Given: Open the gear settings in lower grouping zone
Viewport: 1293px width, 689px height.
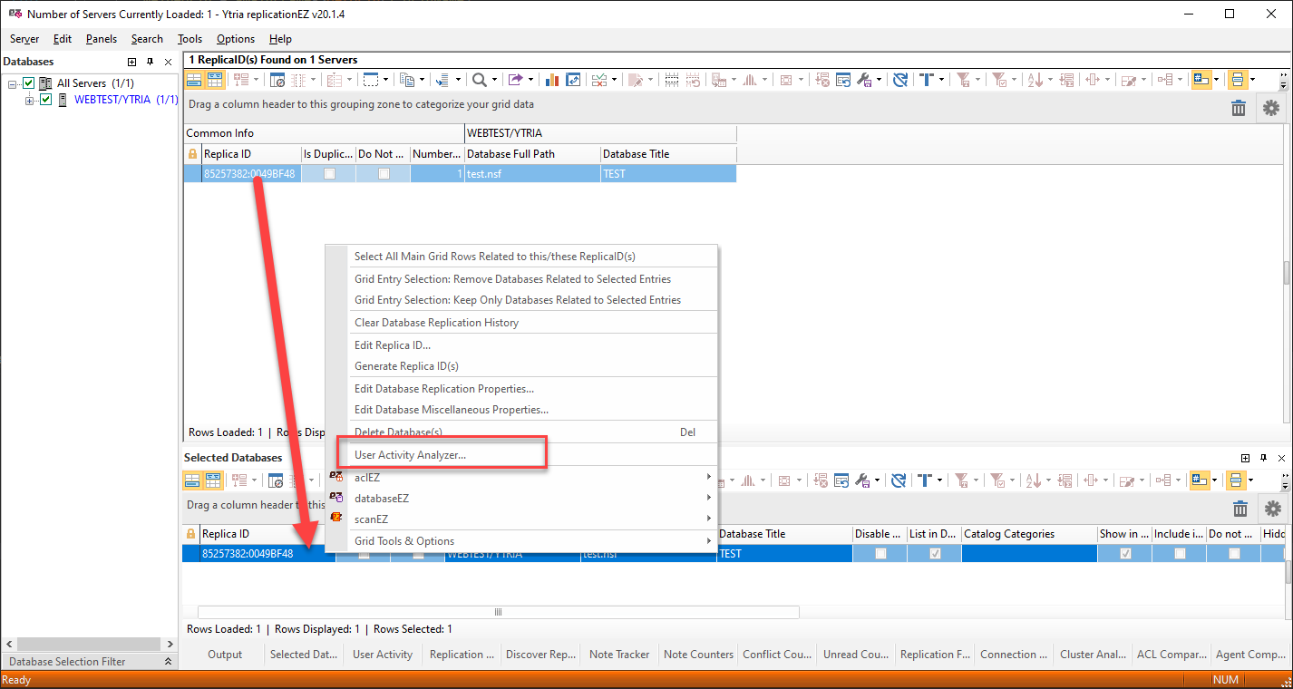Looking at the screenshot, I should (x=1271, y=509).
